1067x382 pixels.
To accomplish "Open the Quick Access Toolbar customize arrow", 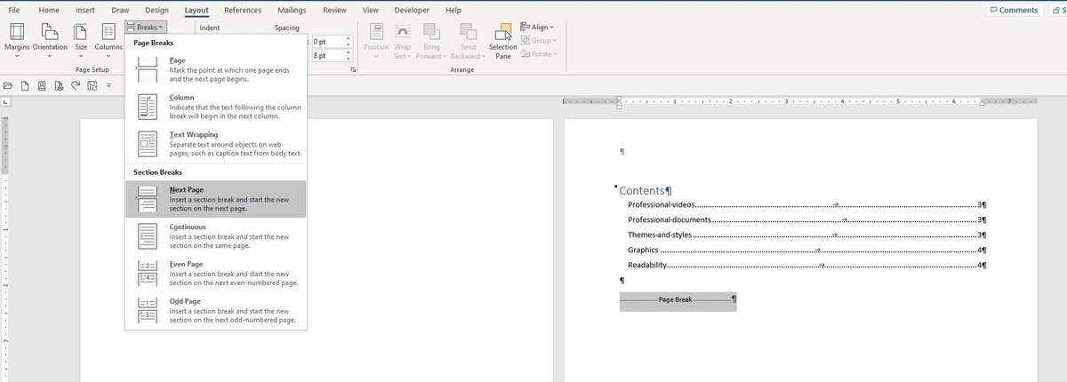I will tap(108, 85).
